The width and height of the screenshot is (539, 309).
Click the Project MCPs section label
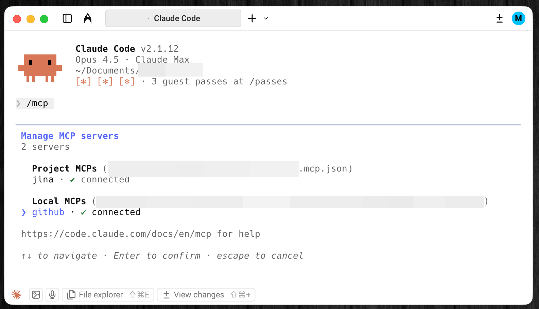click(64, 168)
